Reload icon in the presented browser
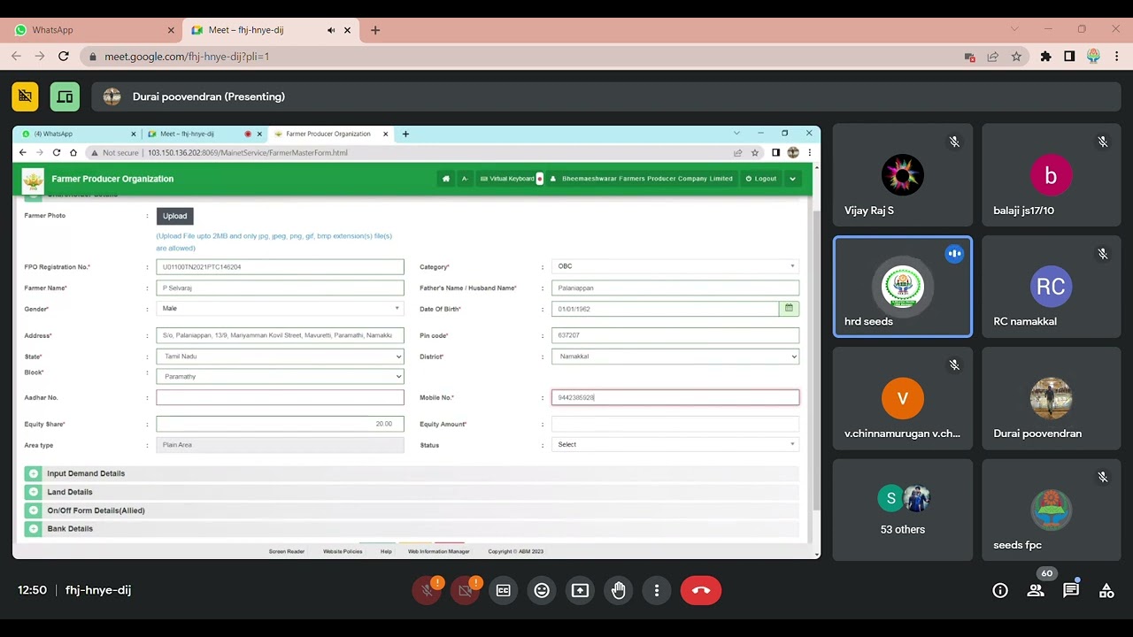 [56, 153]
